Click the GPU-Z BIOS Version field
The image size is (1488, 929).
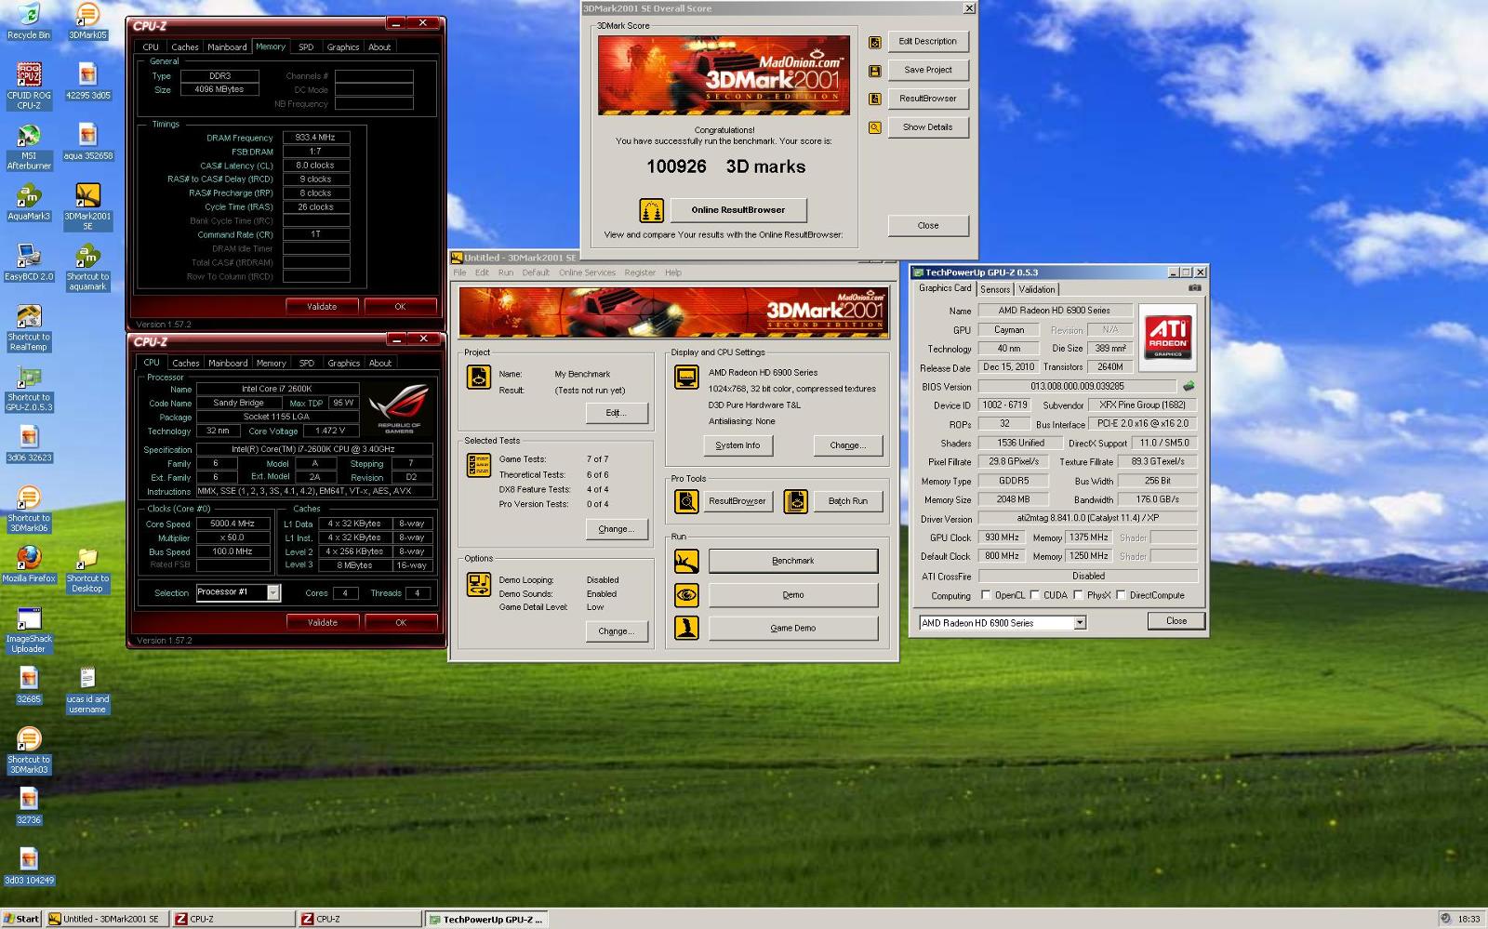1077,386
